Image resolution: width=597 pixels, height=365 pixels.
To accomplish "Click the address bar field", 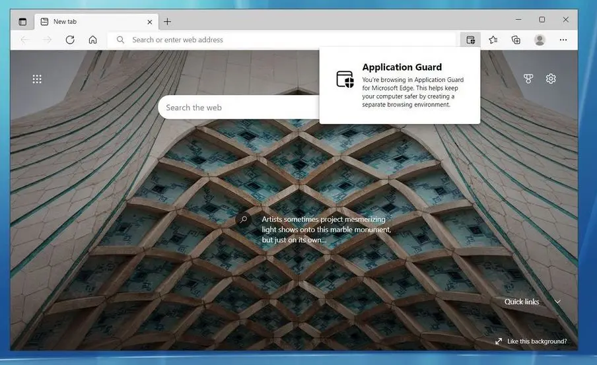I will (x=284, y=40).
